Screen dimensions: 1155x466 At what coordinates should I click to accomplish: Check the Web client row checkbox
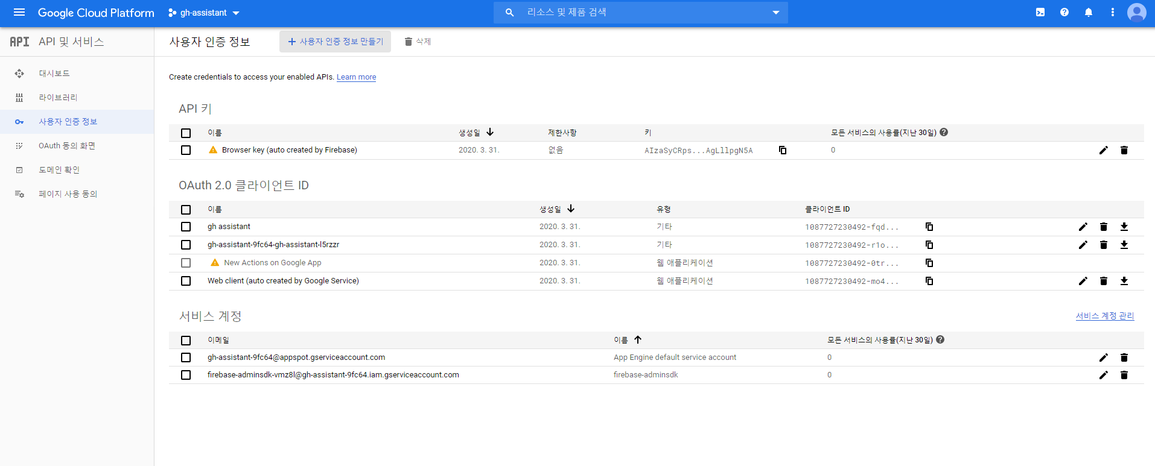click(186, 281)
